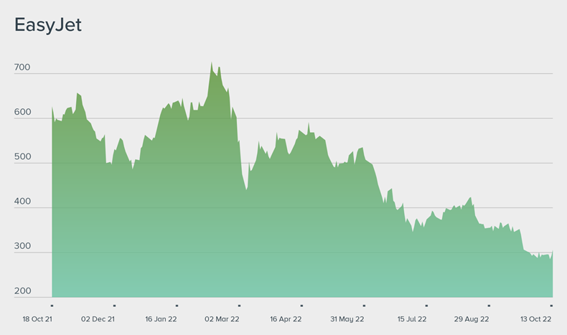The width and height of the screenshot is (567, 335).
Task: Select the 16 Apr 22 date label
Action: pos(286,319)
